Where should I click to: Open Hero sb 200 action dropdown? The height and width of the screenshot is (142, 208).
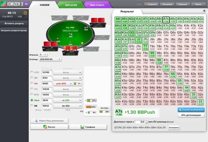click(67, 100)
